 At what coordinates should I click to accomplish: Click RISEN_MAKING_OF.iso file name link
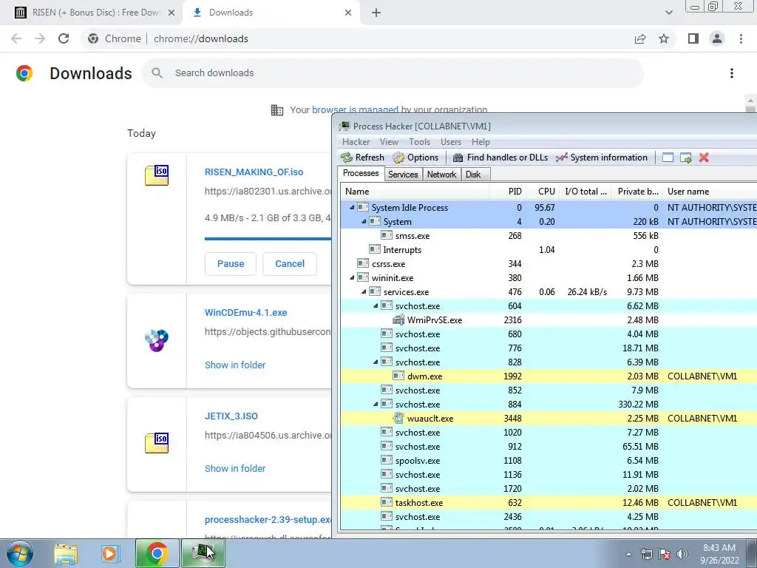(254, 172)
